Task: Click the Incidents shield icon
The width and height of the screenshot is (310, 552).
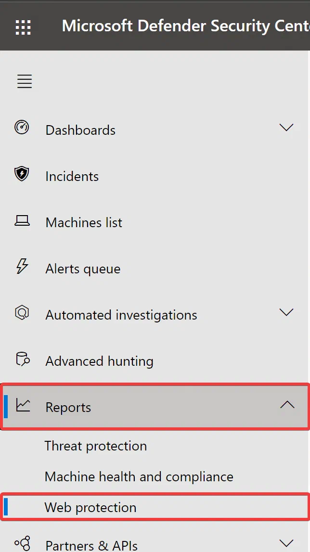Action: 22,174
